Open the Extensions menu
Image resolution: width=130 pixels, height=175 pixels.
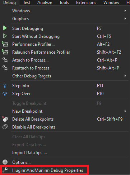(x=86, y=3)
